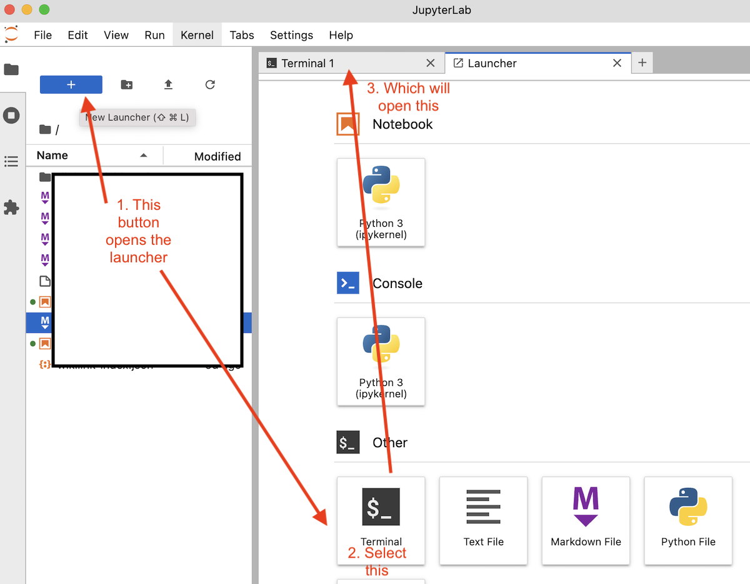Go to root folder breadcrumb
The image size is (750, 584).
point(46,129)
